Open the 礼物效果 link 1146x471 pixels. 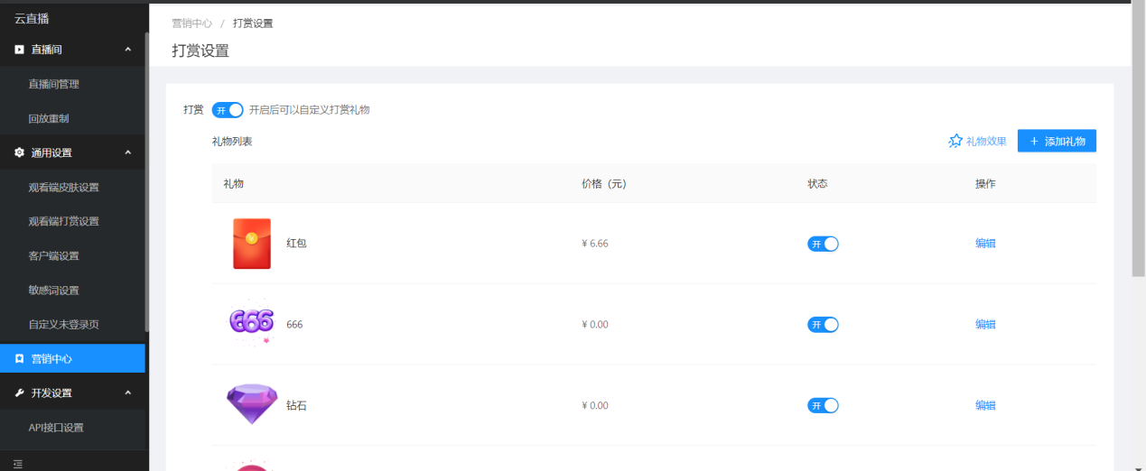click(977, 141)
